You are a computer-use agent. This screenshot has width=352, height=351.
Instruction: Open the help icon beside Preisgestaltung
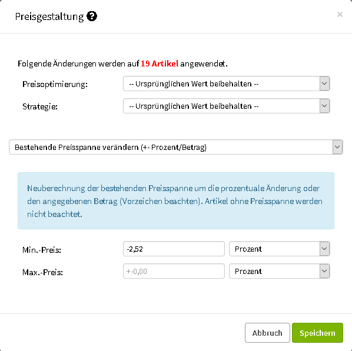coord(92,16)
